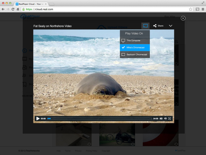Viewport: 206px width, 155px height.
Task: Click the Rick Miller account name
Action: pyautogui.click(x=170, y=17)
